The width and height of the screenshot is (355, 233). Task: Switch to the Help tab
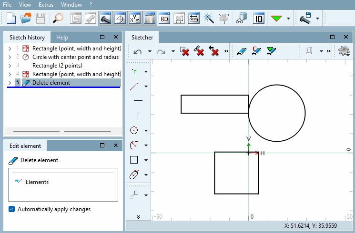pos(62,38)
